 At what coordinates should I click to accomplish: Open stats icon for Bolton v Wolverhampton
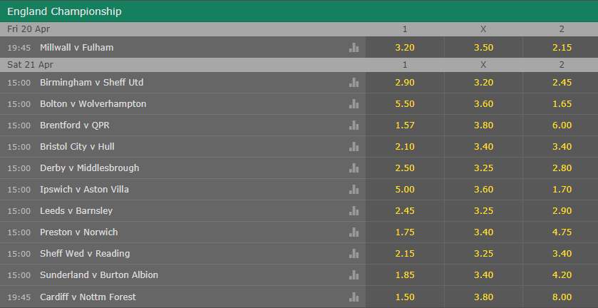pos(354,104)
